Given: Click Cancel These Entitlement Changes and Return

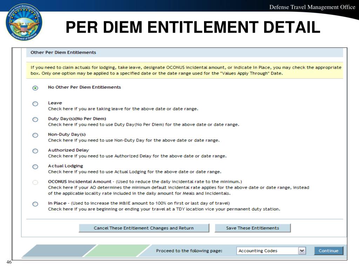Looking at the screenshot, I should coord(144,228).
